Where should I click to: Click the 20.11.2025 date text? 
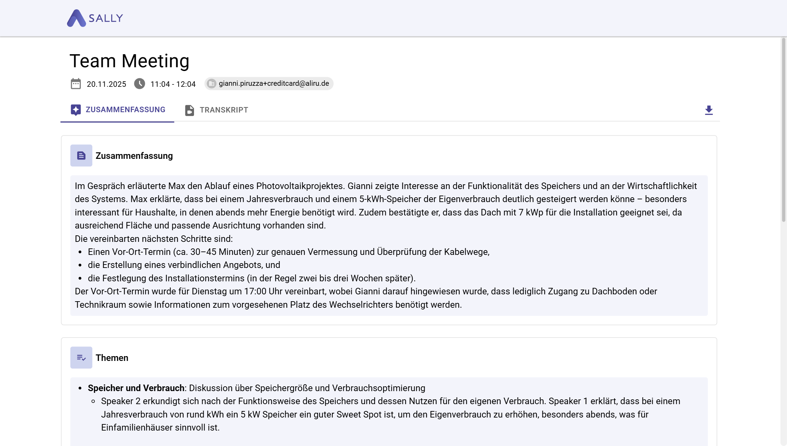[106, 84]
